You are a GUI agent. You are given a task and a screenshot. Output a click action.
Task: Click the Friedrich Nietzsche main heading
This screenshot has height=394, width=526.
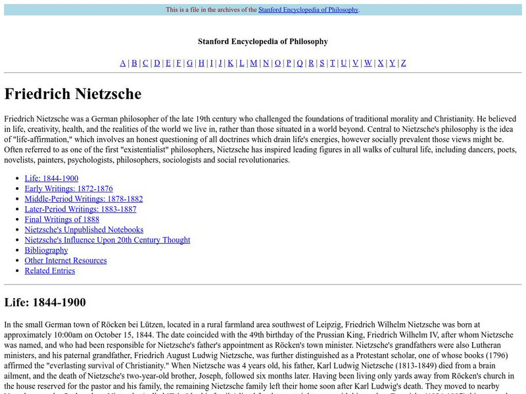(x=73, y=94)
